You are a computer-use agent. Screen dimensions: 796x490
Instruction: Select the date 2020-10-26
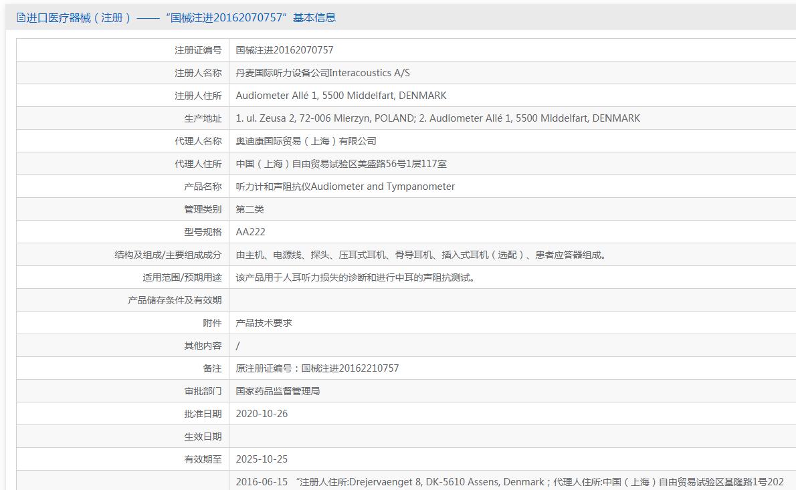[x=262, y=414]
